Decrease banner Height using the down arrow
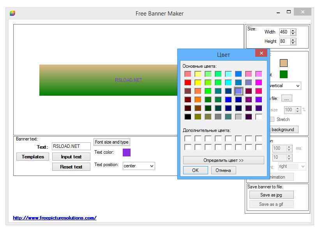This screenshot has height=235, width=325. tap(293, 43)
